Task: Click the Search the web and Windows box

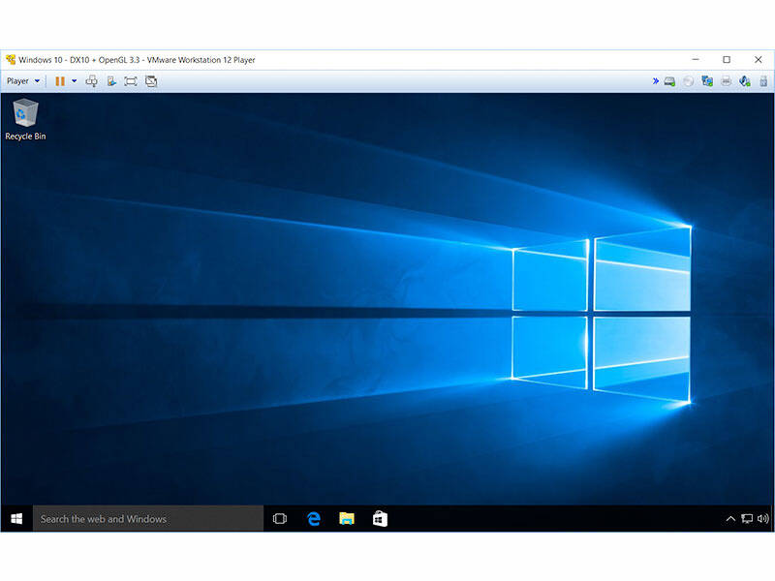Action: click(x=148, y=519)
